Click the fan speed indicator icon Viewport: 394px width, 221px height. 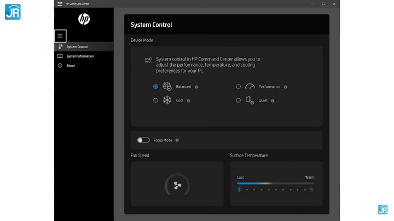(177, 186)
